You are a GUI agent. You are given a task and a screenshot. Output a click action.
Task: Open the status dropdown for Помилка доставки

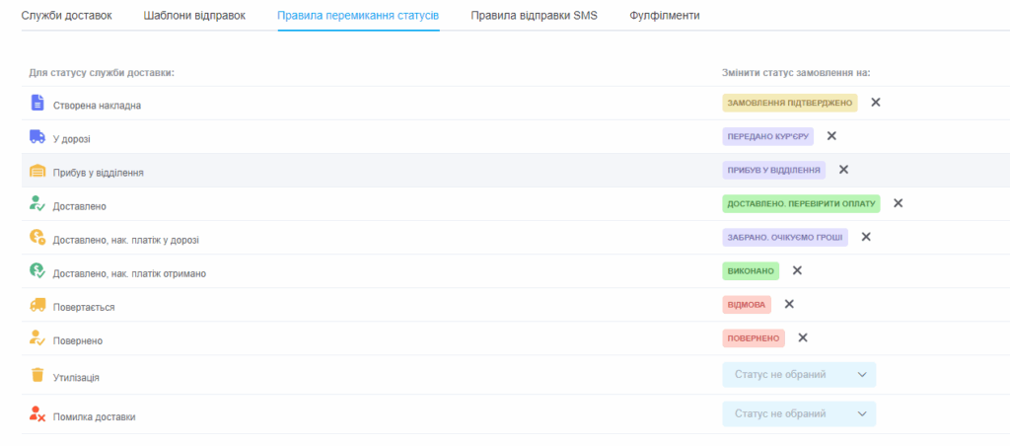[799, 413]
